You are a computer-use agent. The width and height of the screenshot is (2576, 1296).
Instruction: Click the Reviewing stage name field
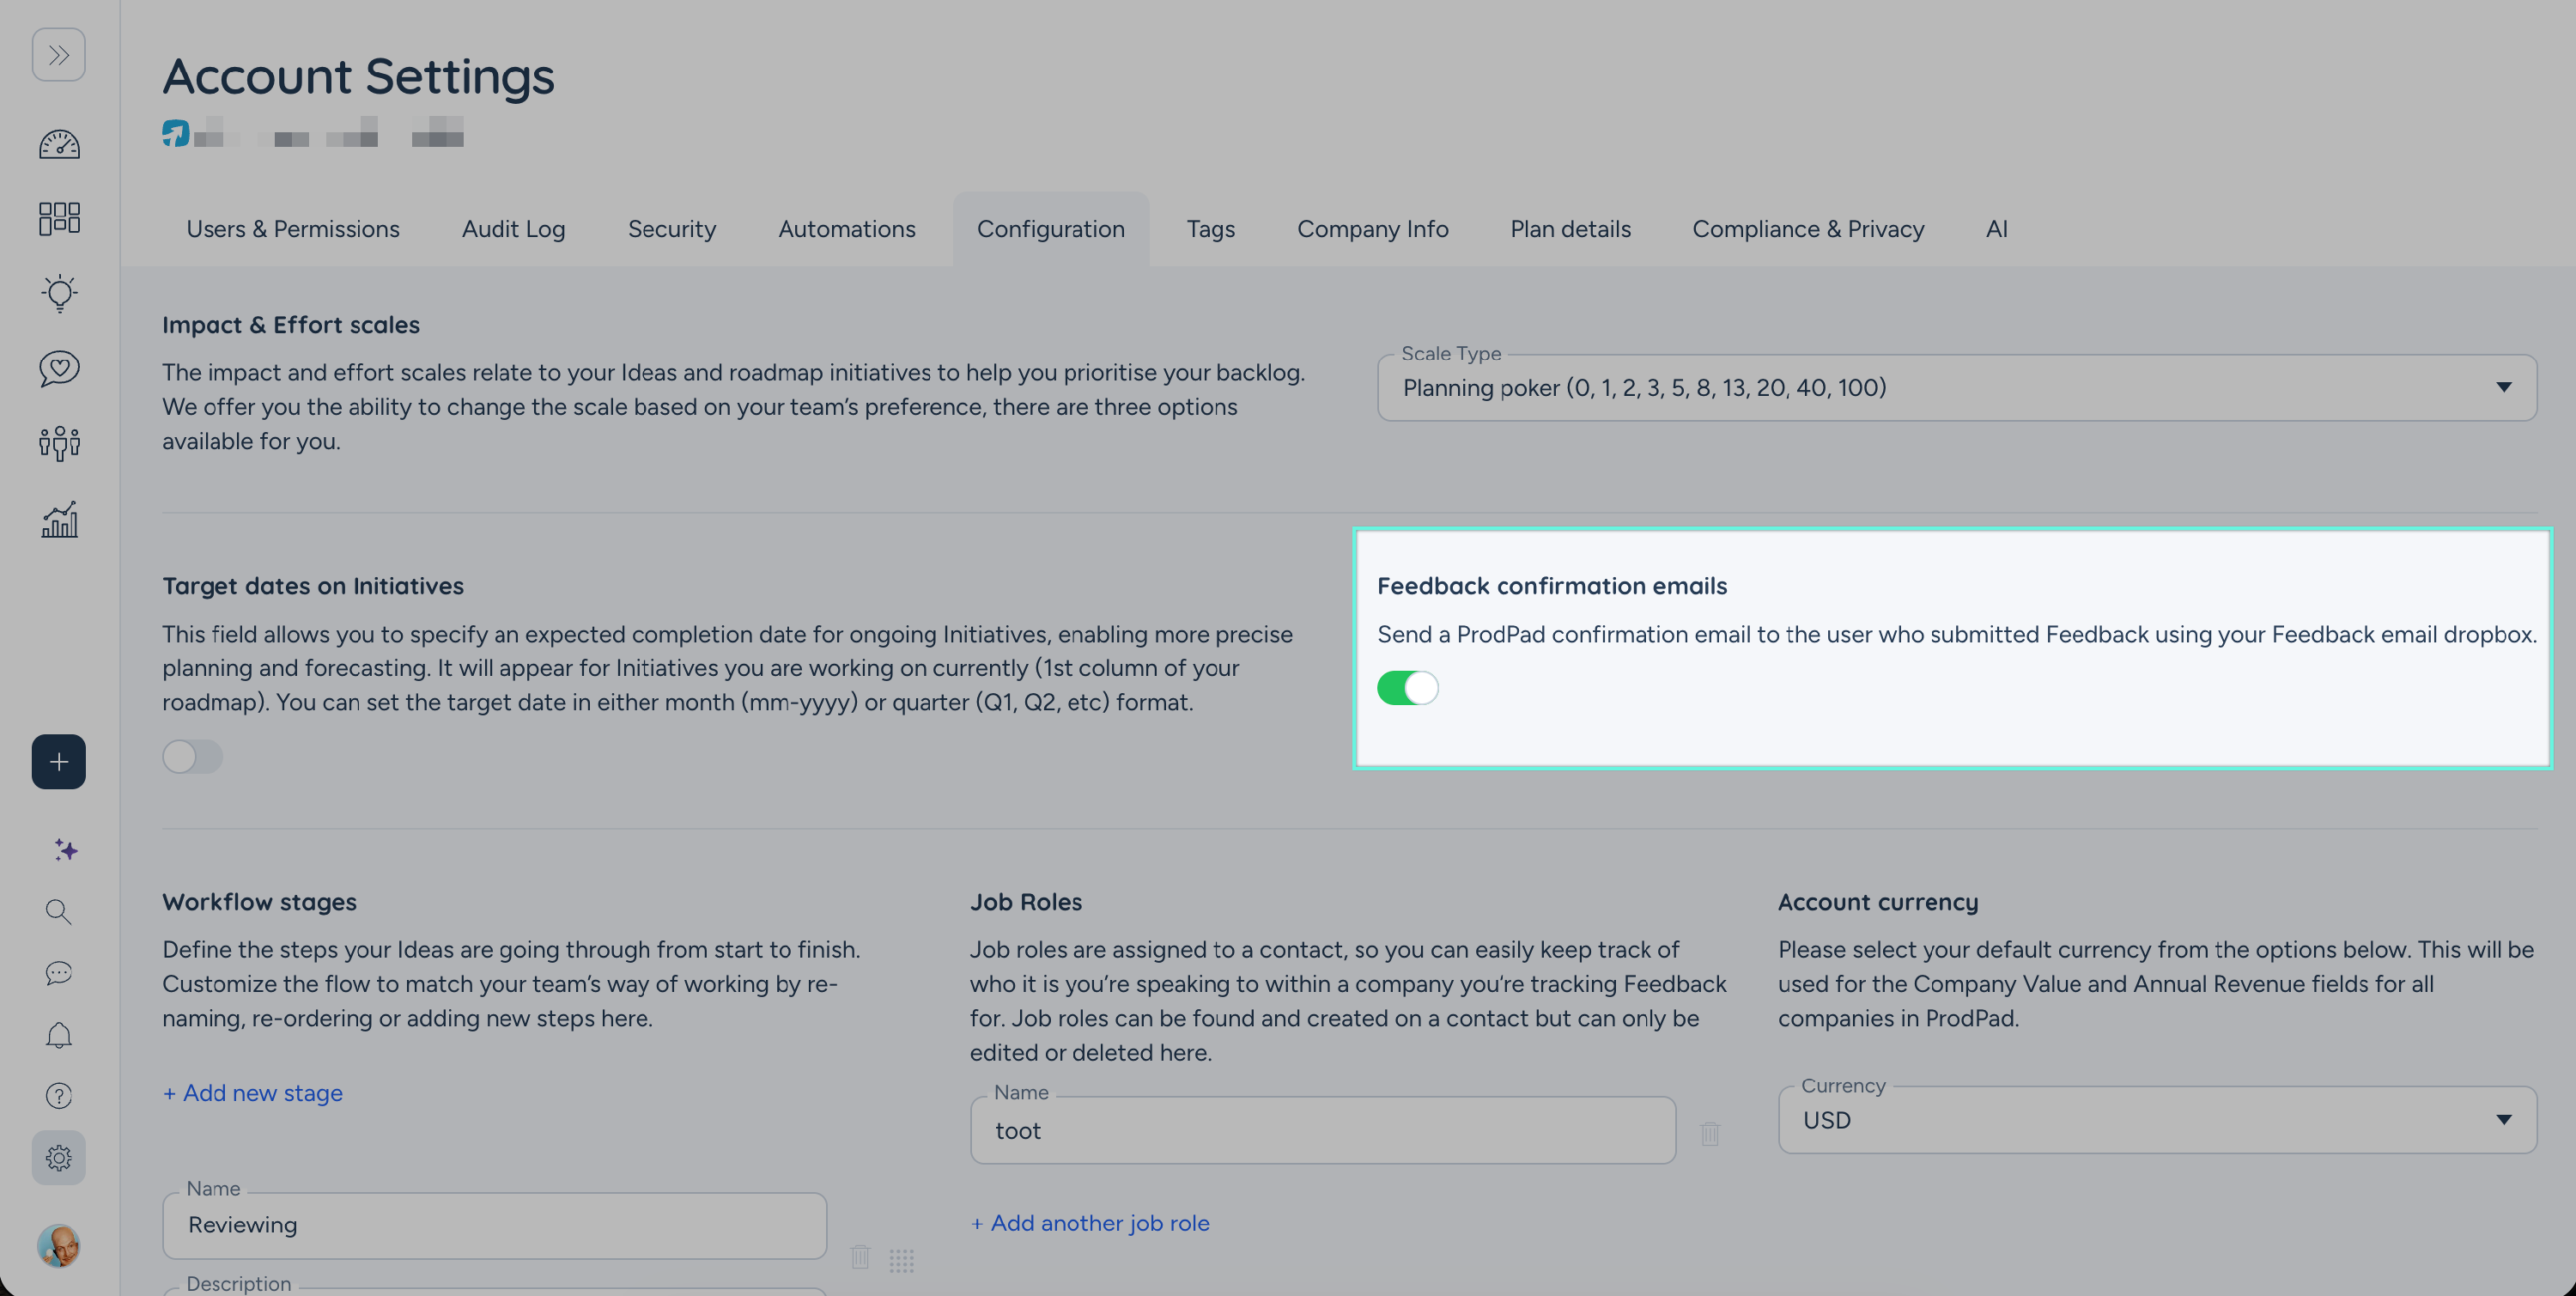[494, 1226]
